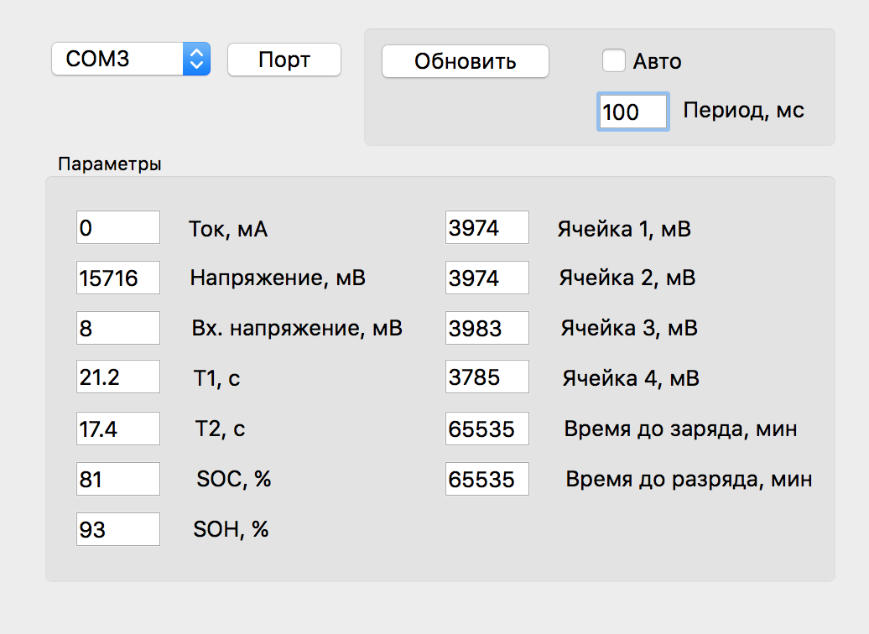This screenshot has height=634, width=869.
Task: Select the T2 temperature field
Action: coord(117,429)
